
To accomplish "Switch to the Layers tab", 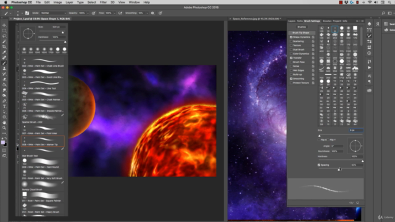I will tap(292, 21).
